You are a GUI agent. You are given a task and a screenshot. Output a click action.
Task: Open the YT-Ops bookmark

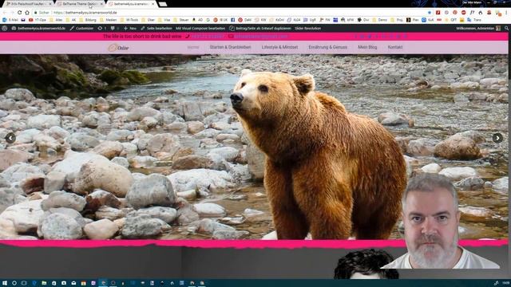(x=38, y=20)
